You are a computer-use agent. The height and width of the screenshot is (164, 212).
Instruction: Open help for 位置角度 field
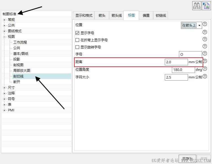point(205,69)
